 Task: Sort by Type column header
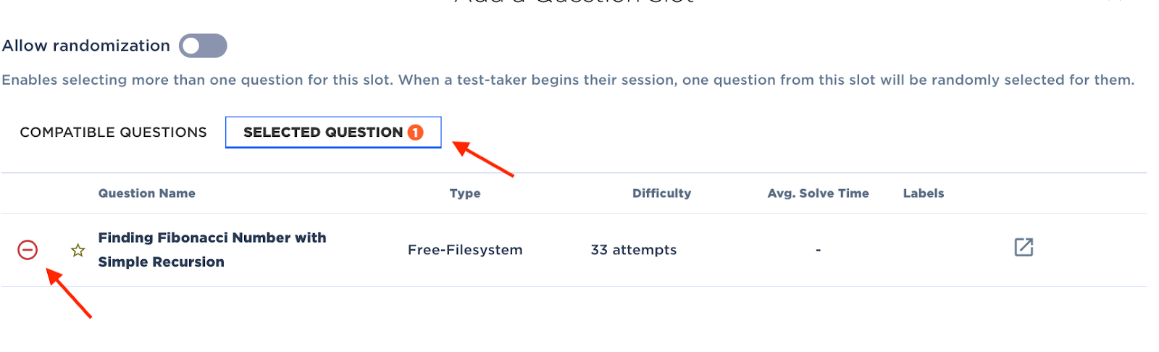[465, 193]
